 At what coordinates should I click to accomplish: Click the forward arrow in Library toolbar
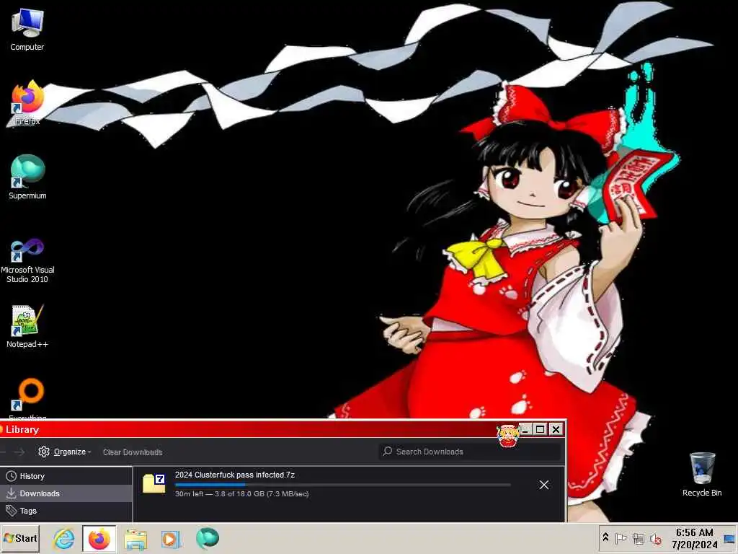[x=19, y=452]
